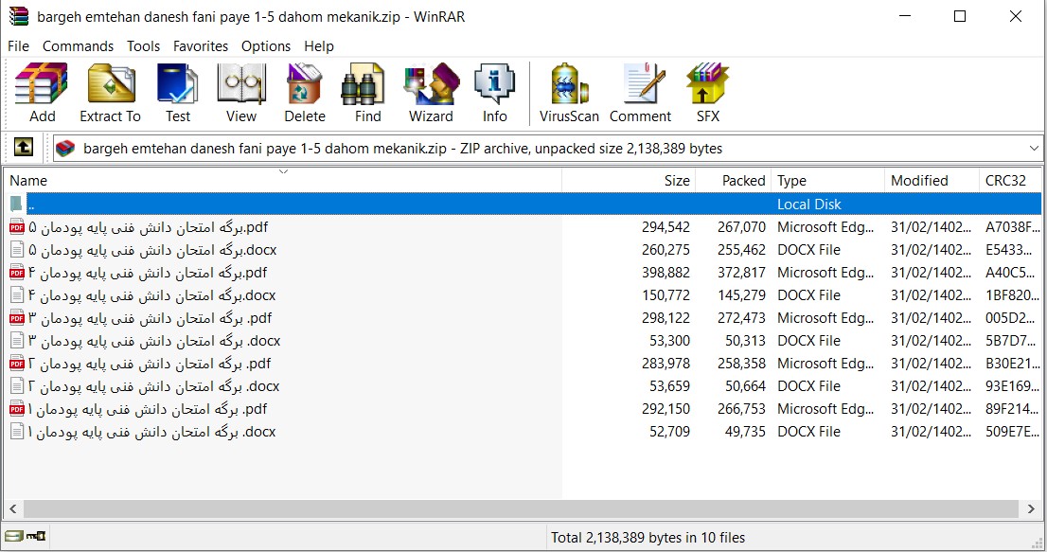Start VirusScan on the archive
Image resolution: width=1047 pixels, height=552 pixels.
coord(569,93)
